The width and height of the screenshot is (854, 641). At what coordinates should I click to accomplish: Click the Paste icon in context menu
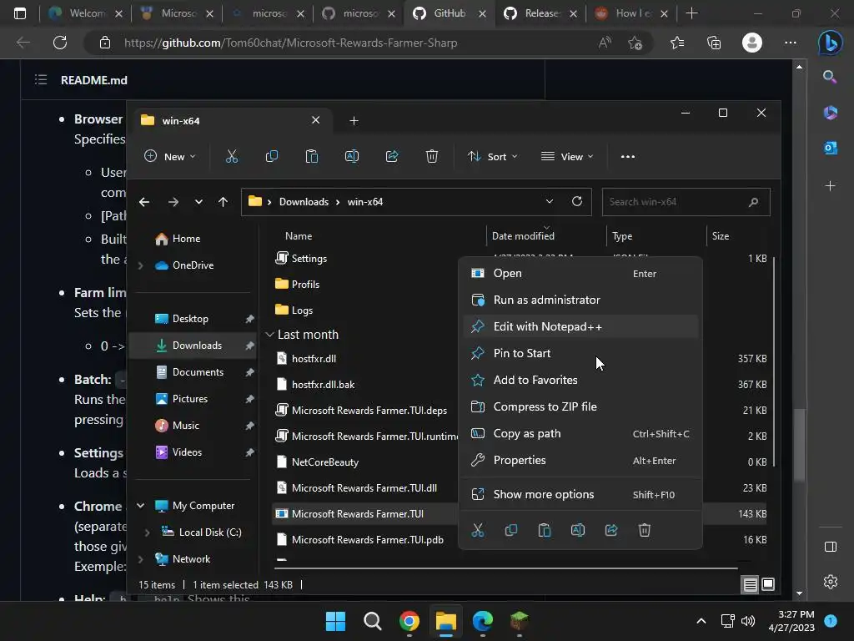(544, 530)
